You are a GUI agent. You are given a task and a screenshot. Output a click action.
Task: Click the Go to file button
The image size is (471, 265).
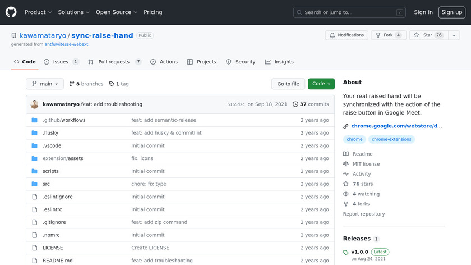[288, 84]
